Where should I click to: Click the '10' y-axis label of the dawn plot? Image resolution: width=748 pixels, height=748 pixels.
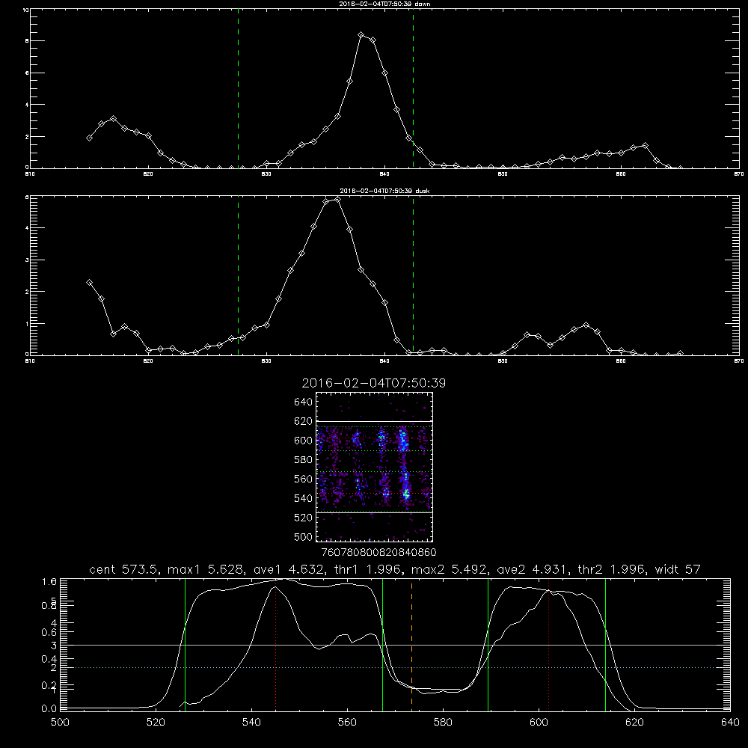coord(25,10)
